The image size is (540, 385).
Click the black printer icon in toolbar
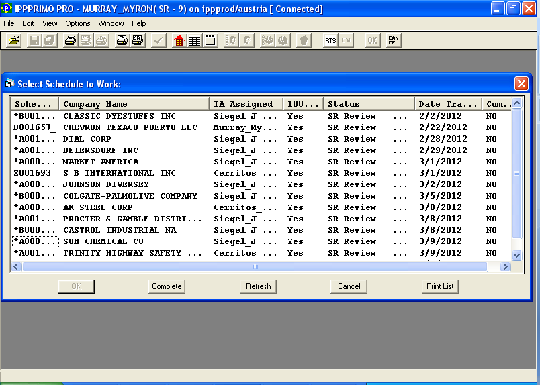click(x=71, y=40)
